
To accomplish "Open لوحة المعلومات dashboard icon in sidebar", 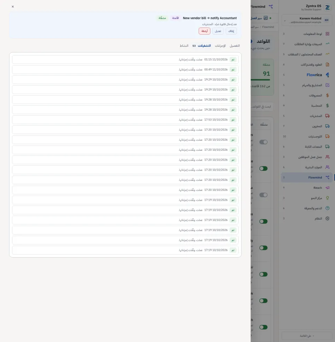I will tap(327, 34).
